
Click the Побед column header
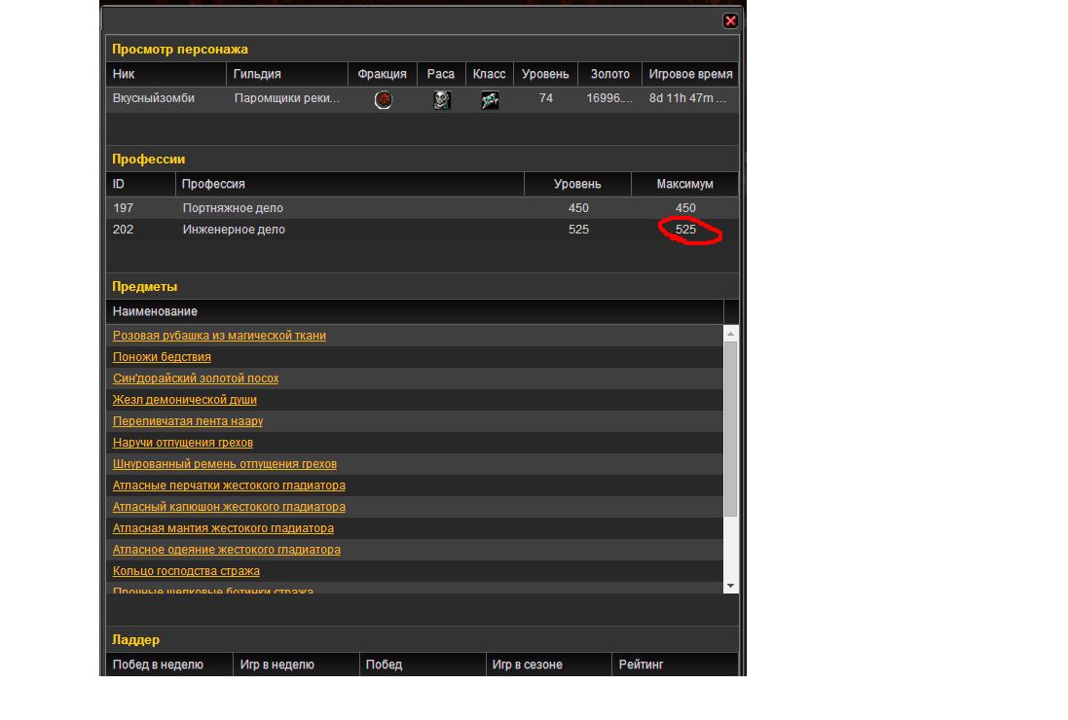tap(423, 665)
